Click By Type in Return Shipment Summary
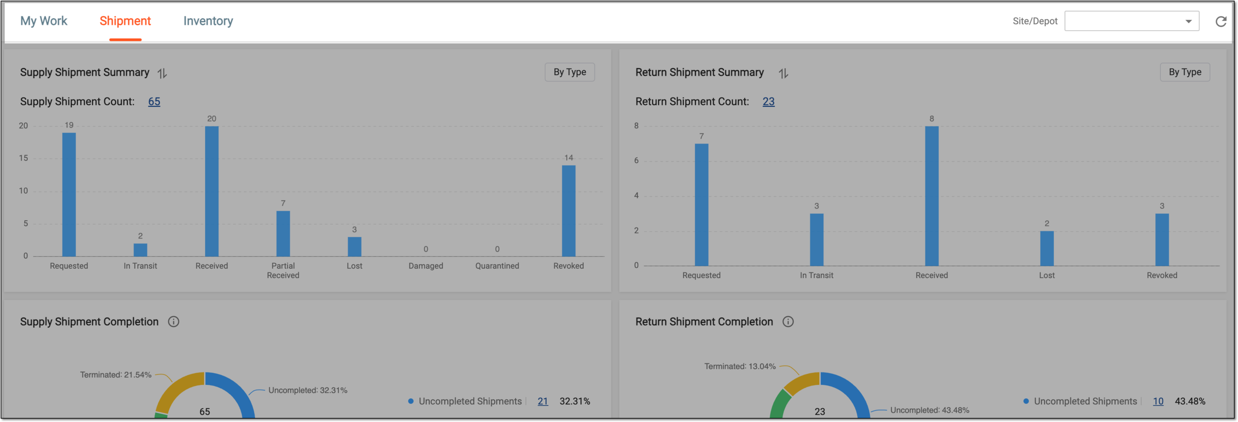1238x422 pixels. tap(1185, 72)
